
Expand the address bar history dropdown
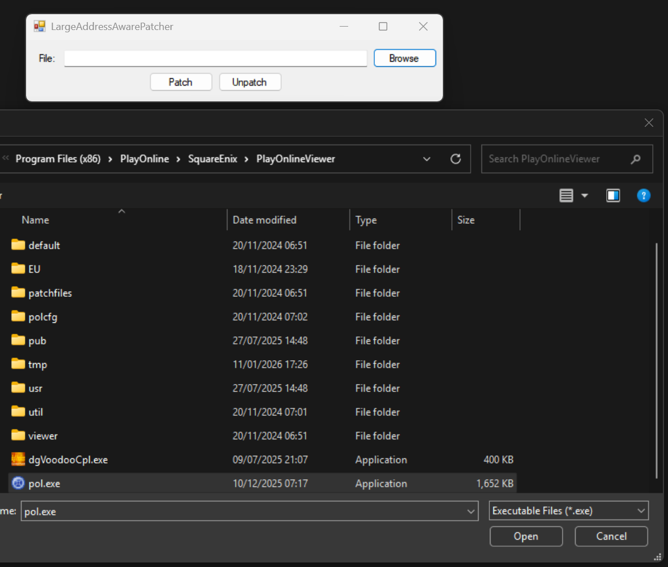click(x=427, y=159)
